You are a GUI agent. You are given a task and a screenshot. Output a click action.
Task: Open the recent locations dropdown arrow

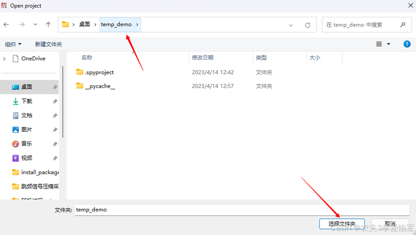click(x=35, y=24)
